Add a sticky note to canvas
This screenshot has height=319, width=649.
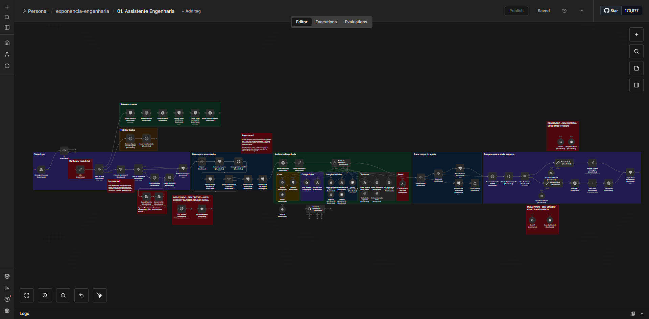tap(636, 68)
